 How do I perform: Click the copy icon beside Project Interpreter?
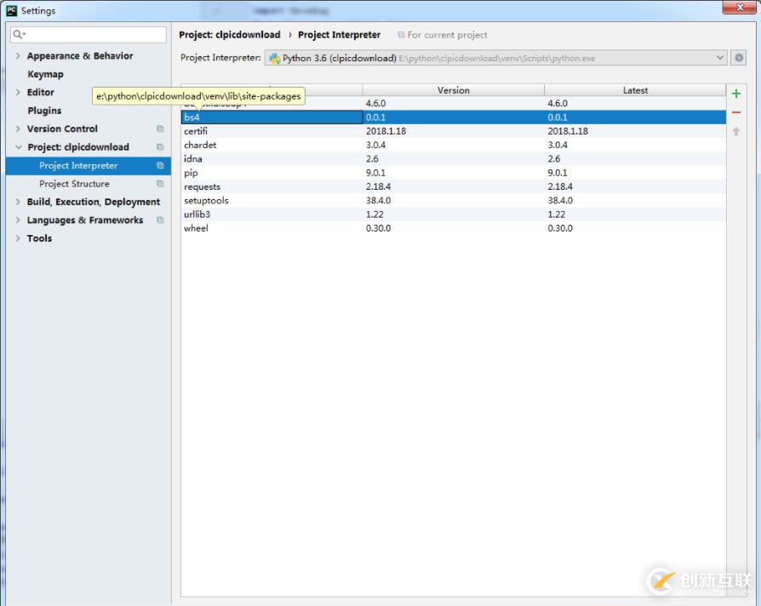160,165
